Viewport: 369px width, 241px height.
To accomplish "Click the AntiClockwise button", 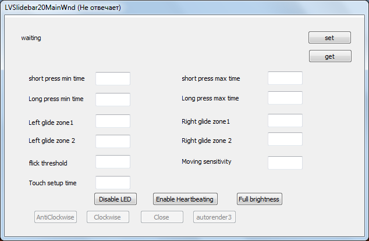I will pyautogui.click(x=55, y=217).
